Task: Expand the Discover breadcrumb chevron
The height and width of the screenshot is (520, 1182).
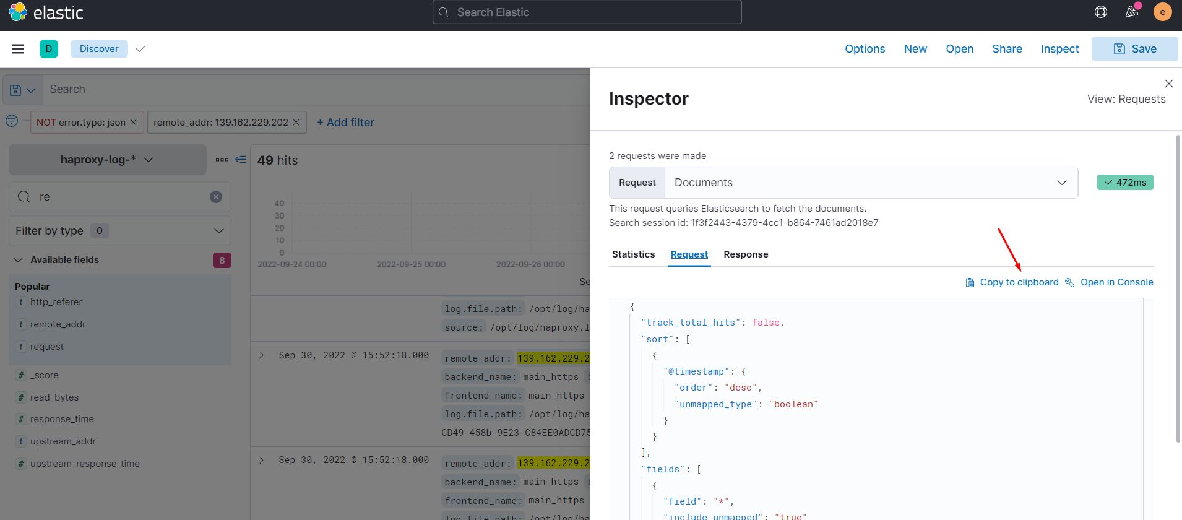Action: pyautogui.click(x=140, y=49)
